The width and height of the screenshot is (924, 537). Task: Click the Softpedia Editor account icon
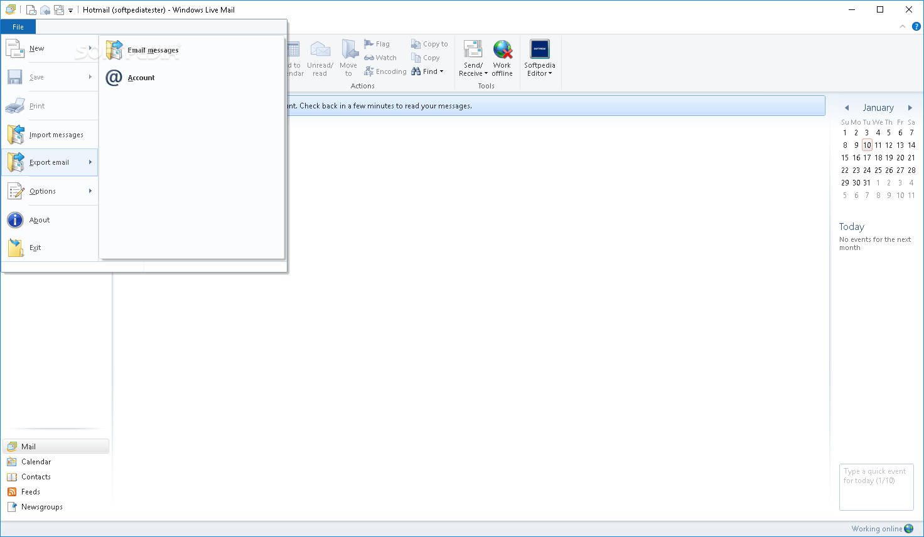pos(540,49)
